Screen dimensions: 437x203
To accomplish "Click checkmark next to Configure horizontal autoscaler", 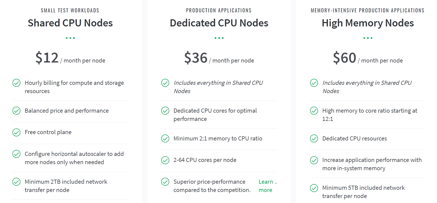I will (x=17, y=154).
